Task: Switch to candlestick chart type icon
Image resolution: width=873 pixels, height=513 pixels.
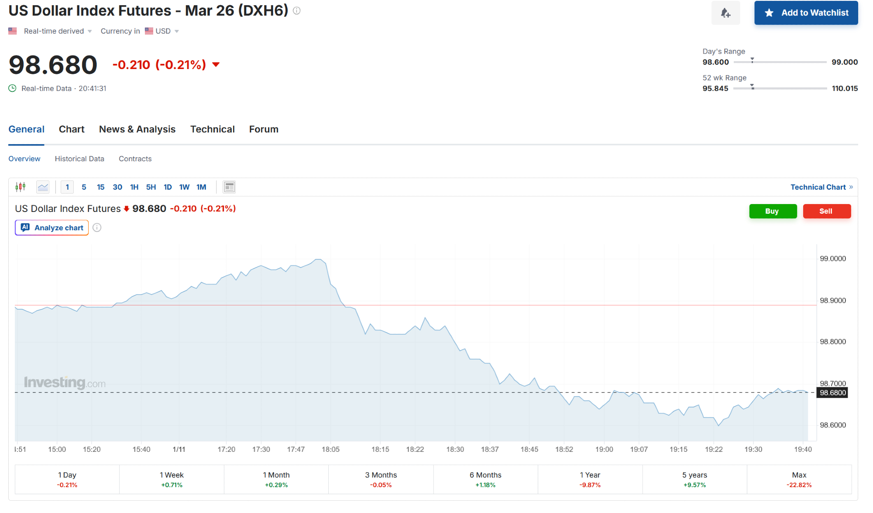Action: (x=21, y=187)
